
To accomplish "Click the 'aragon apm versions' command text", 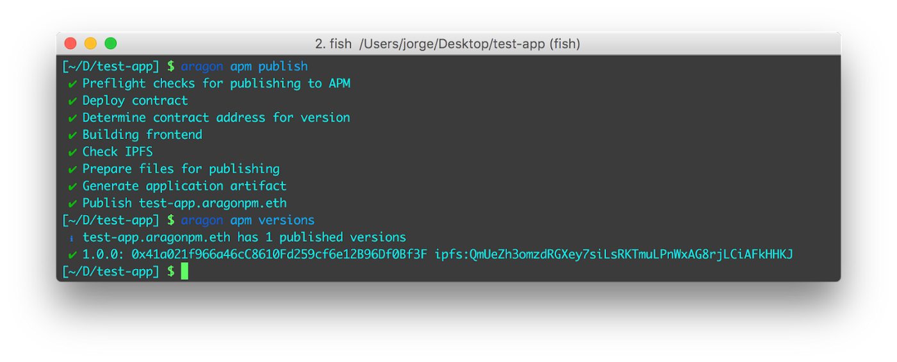I will pos(247,220).
